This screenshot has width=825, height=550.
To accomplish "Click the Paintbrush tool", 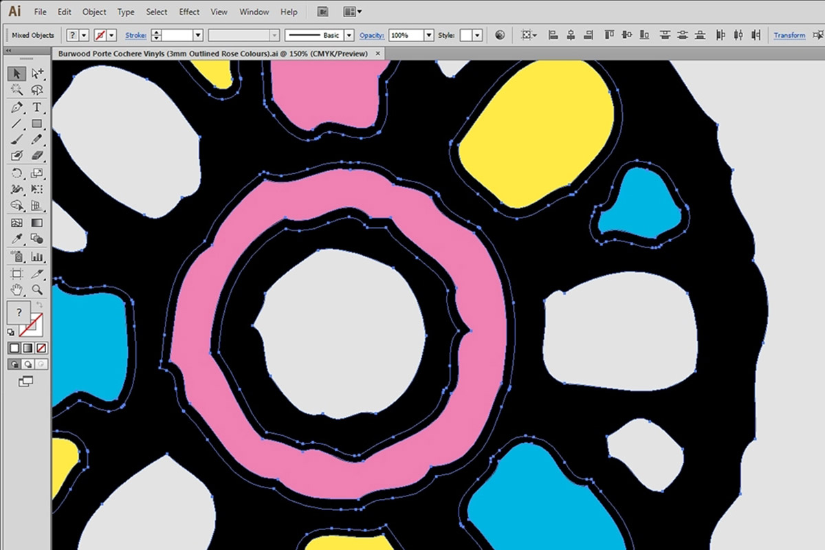I will (x=17, y=140).
